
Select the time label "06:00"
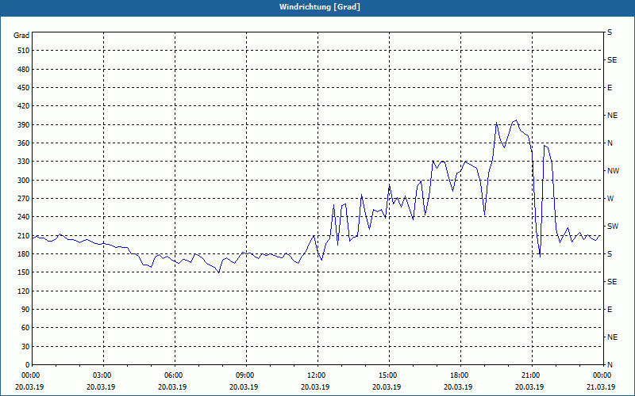pyautogui.click(x=175, y=375)
